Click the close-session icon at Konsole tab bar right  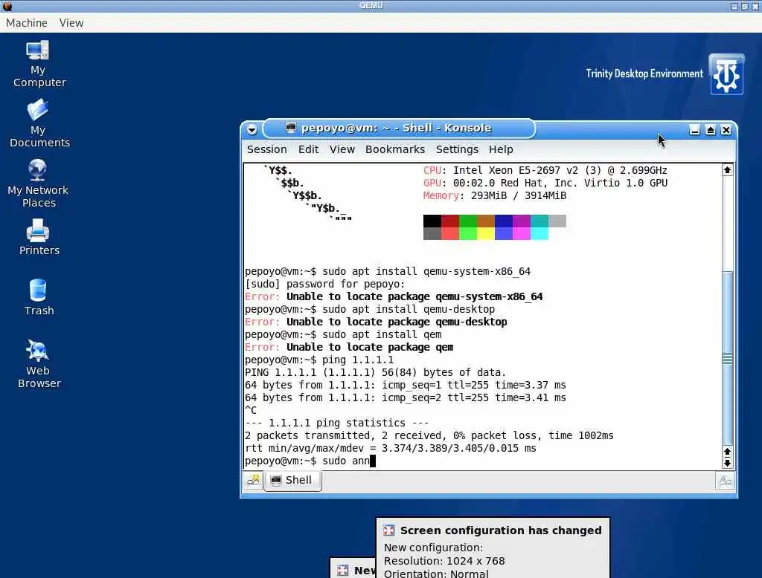point(725,481)
